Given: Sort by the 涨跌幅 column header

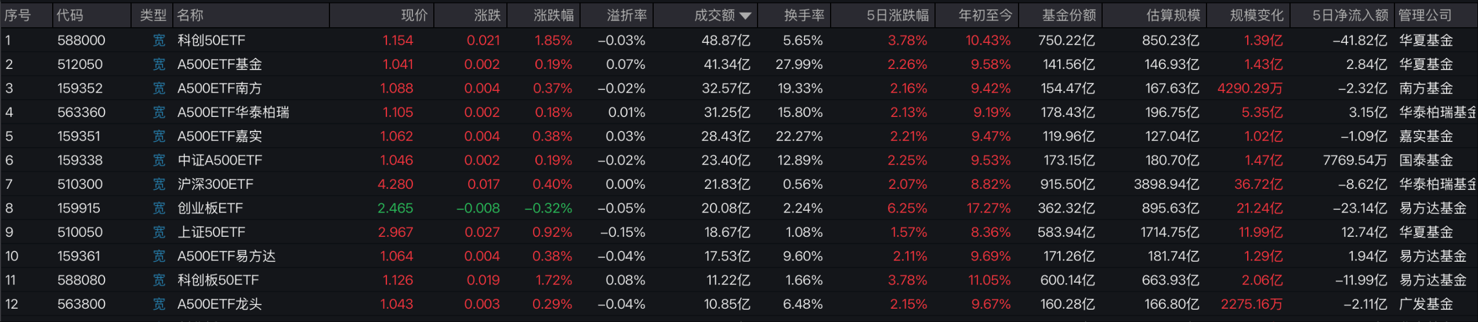Looking at the screenshot, I should click(x=553, y=16).
